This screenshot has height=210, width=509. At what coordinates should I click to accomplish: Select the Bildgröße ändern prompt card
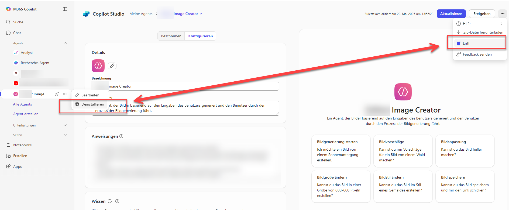click(341, 186)
